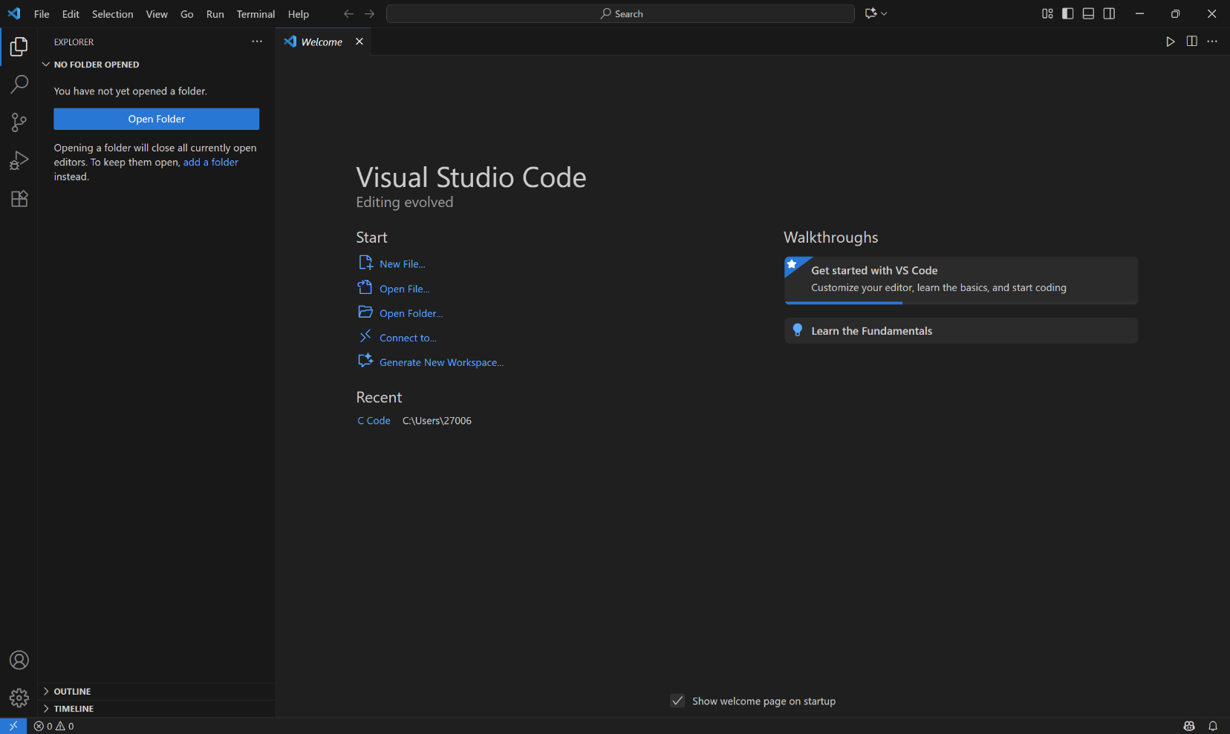Open recent folder C Code
The image size is (1230, 734).
coord(374,421)
